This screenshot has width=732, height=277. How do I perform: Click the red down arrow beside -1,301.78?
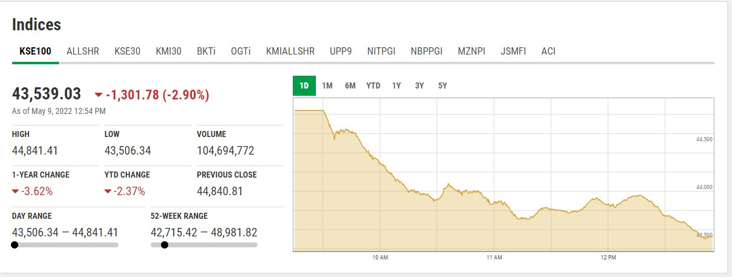point(98,95)
